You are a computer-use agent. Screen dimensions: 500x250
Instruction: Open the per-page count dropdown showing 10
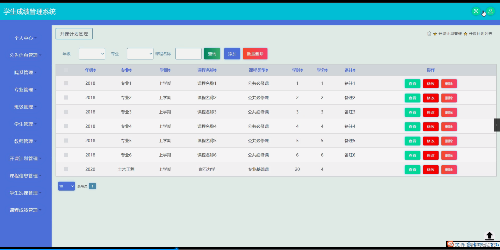[x=66, y=186]
